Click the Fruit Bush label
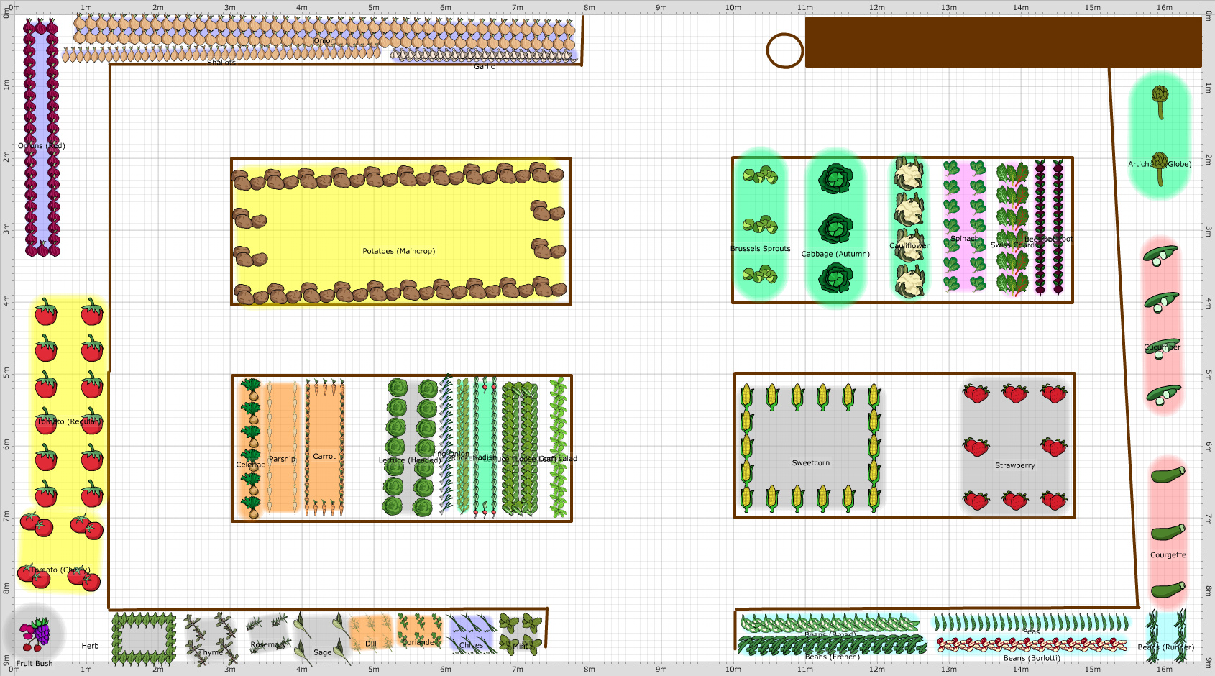 pyautogui.click(x=35, y=664)
